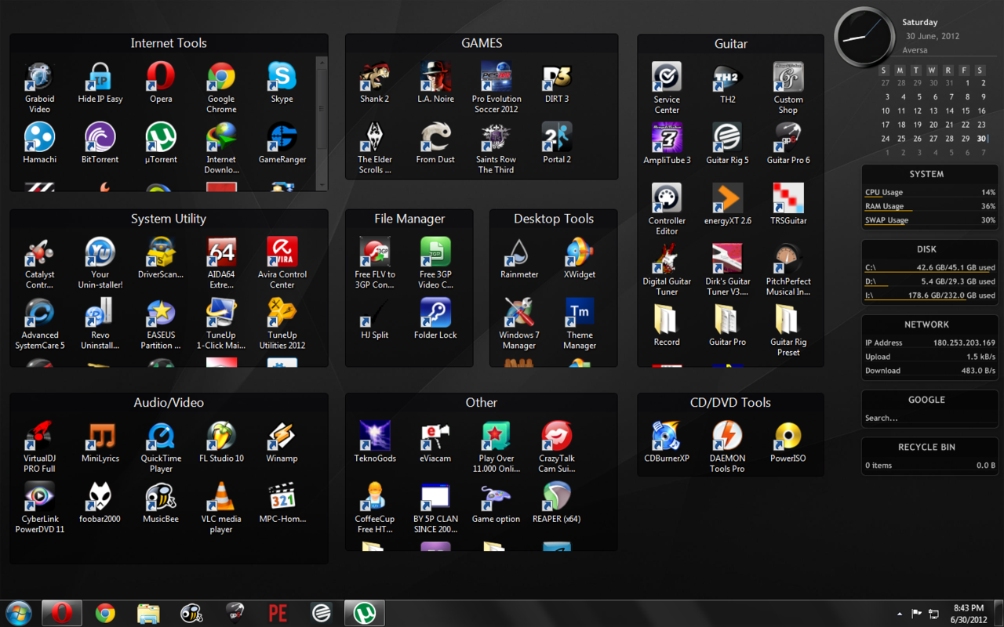Launch Rainmeter from Desktop Tools
Screen dimensions: 1004x627
click(518, 259)
